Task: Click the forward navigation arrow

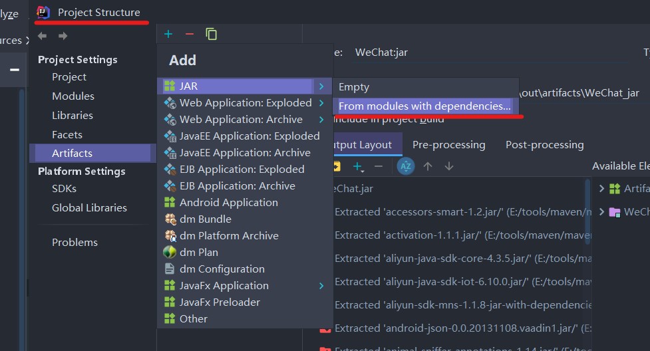Action: point(63,36)
